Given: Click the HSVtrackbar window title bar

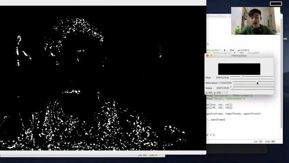Looking at the screenshot, I should pos(239,56).
